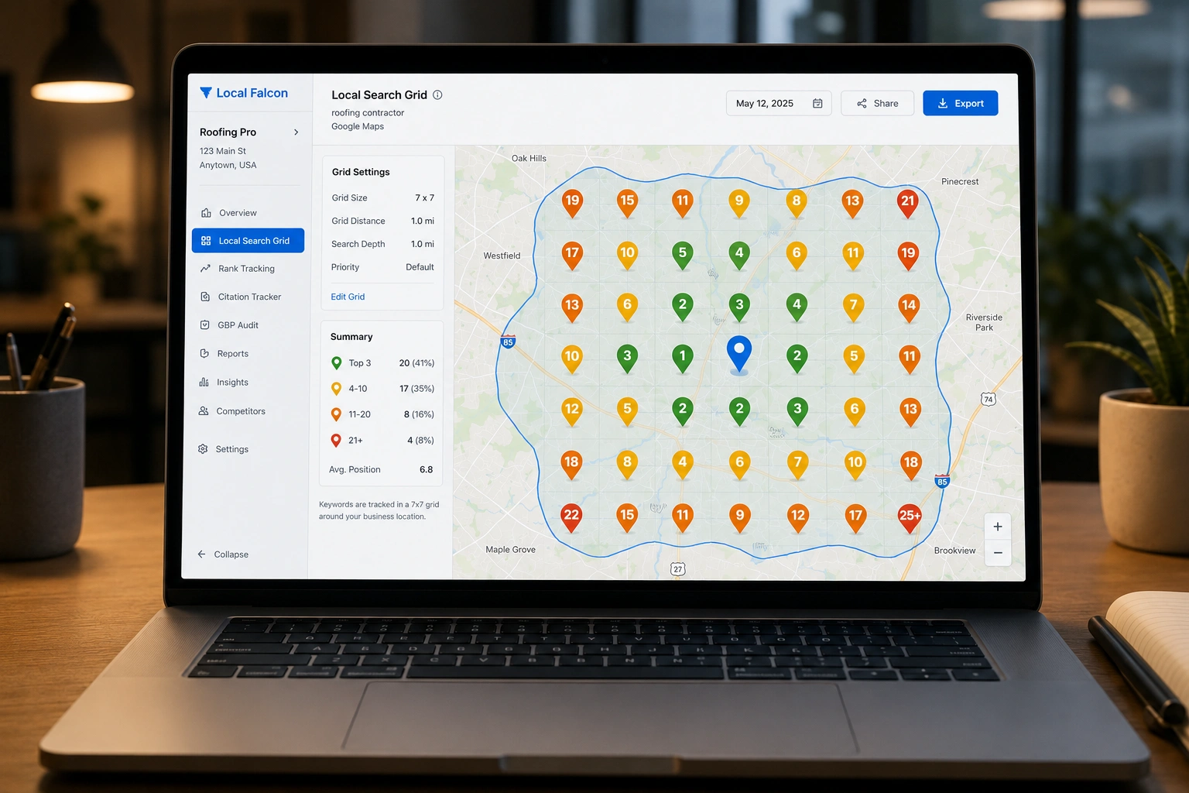Click the Priority Default value
Image resolution: width=1189 pixels, height=793 pixels.
420,267
